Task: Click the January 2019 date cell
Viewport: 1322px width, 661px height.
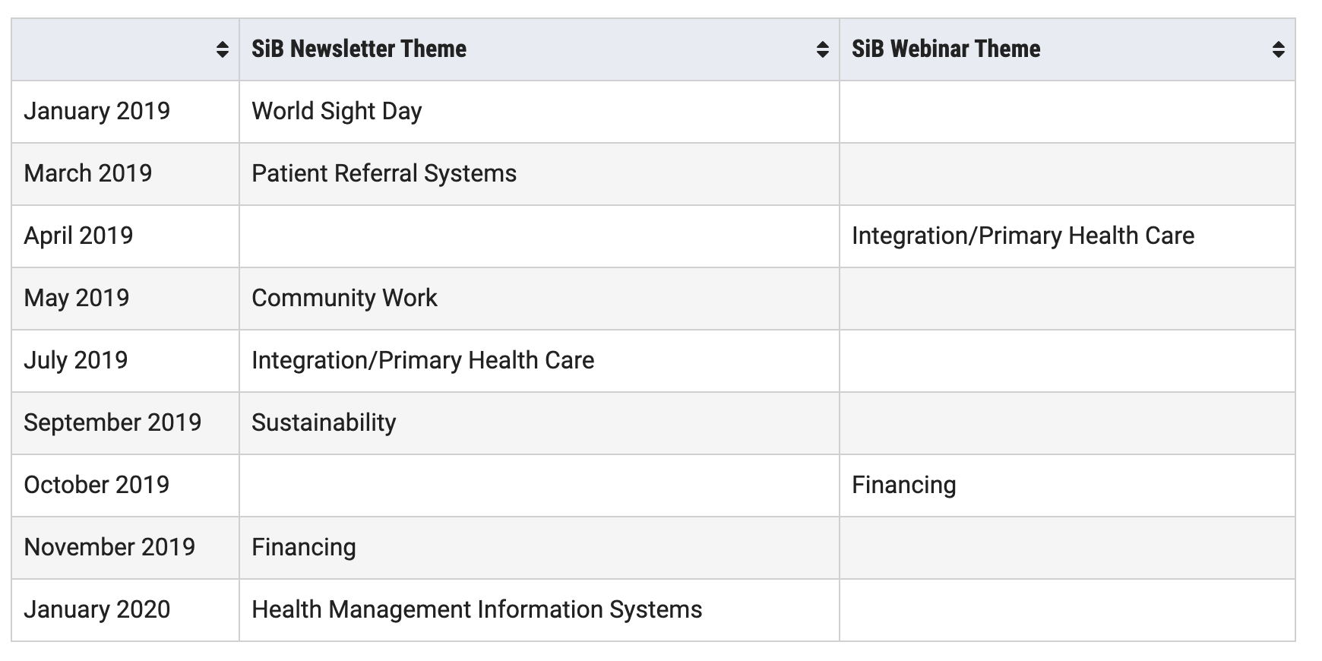Action: click(x=125, y=112)
